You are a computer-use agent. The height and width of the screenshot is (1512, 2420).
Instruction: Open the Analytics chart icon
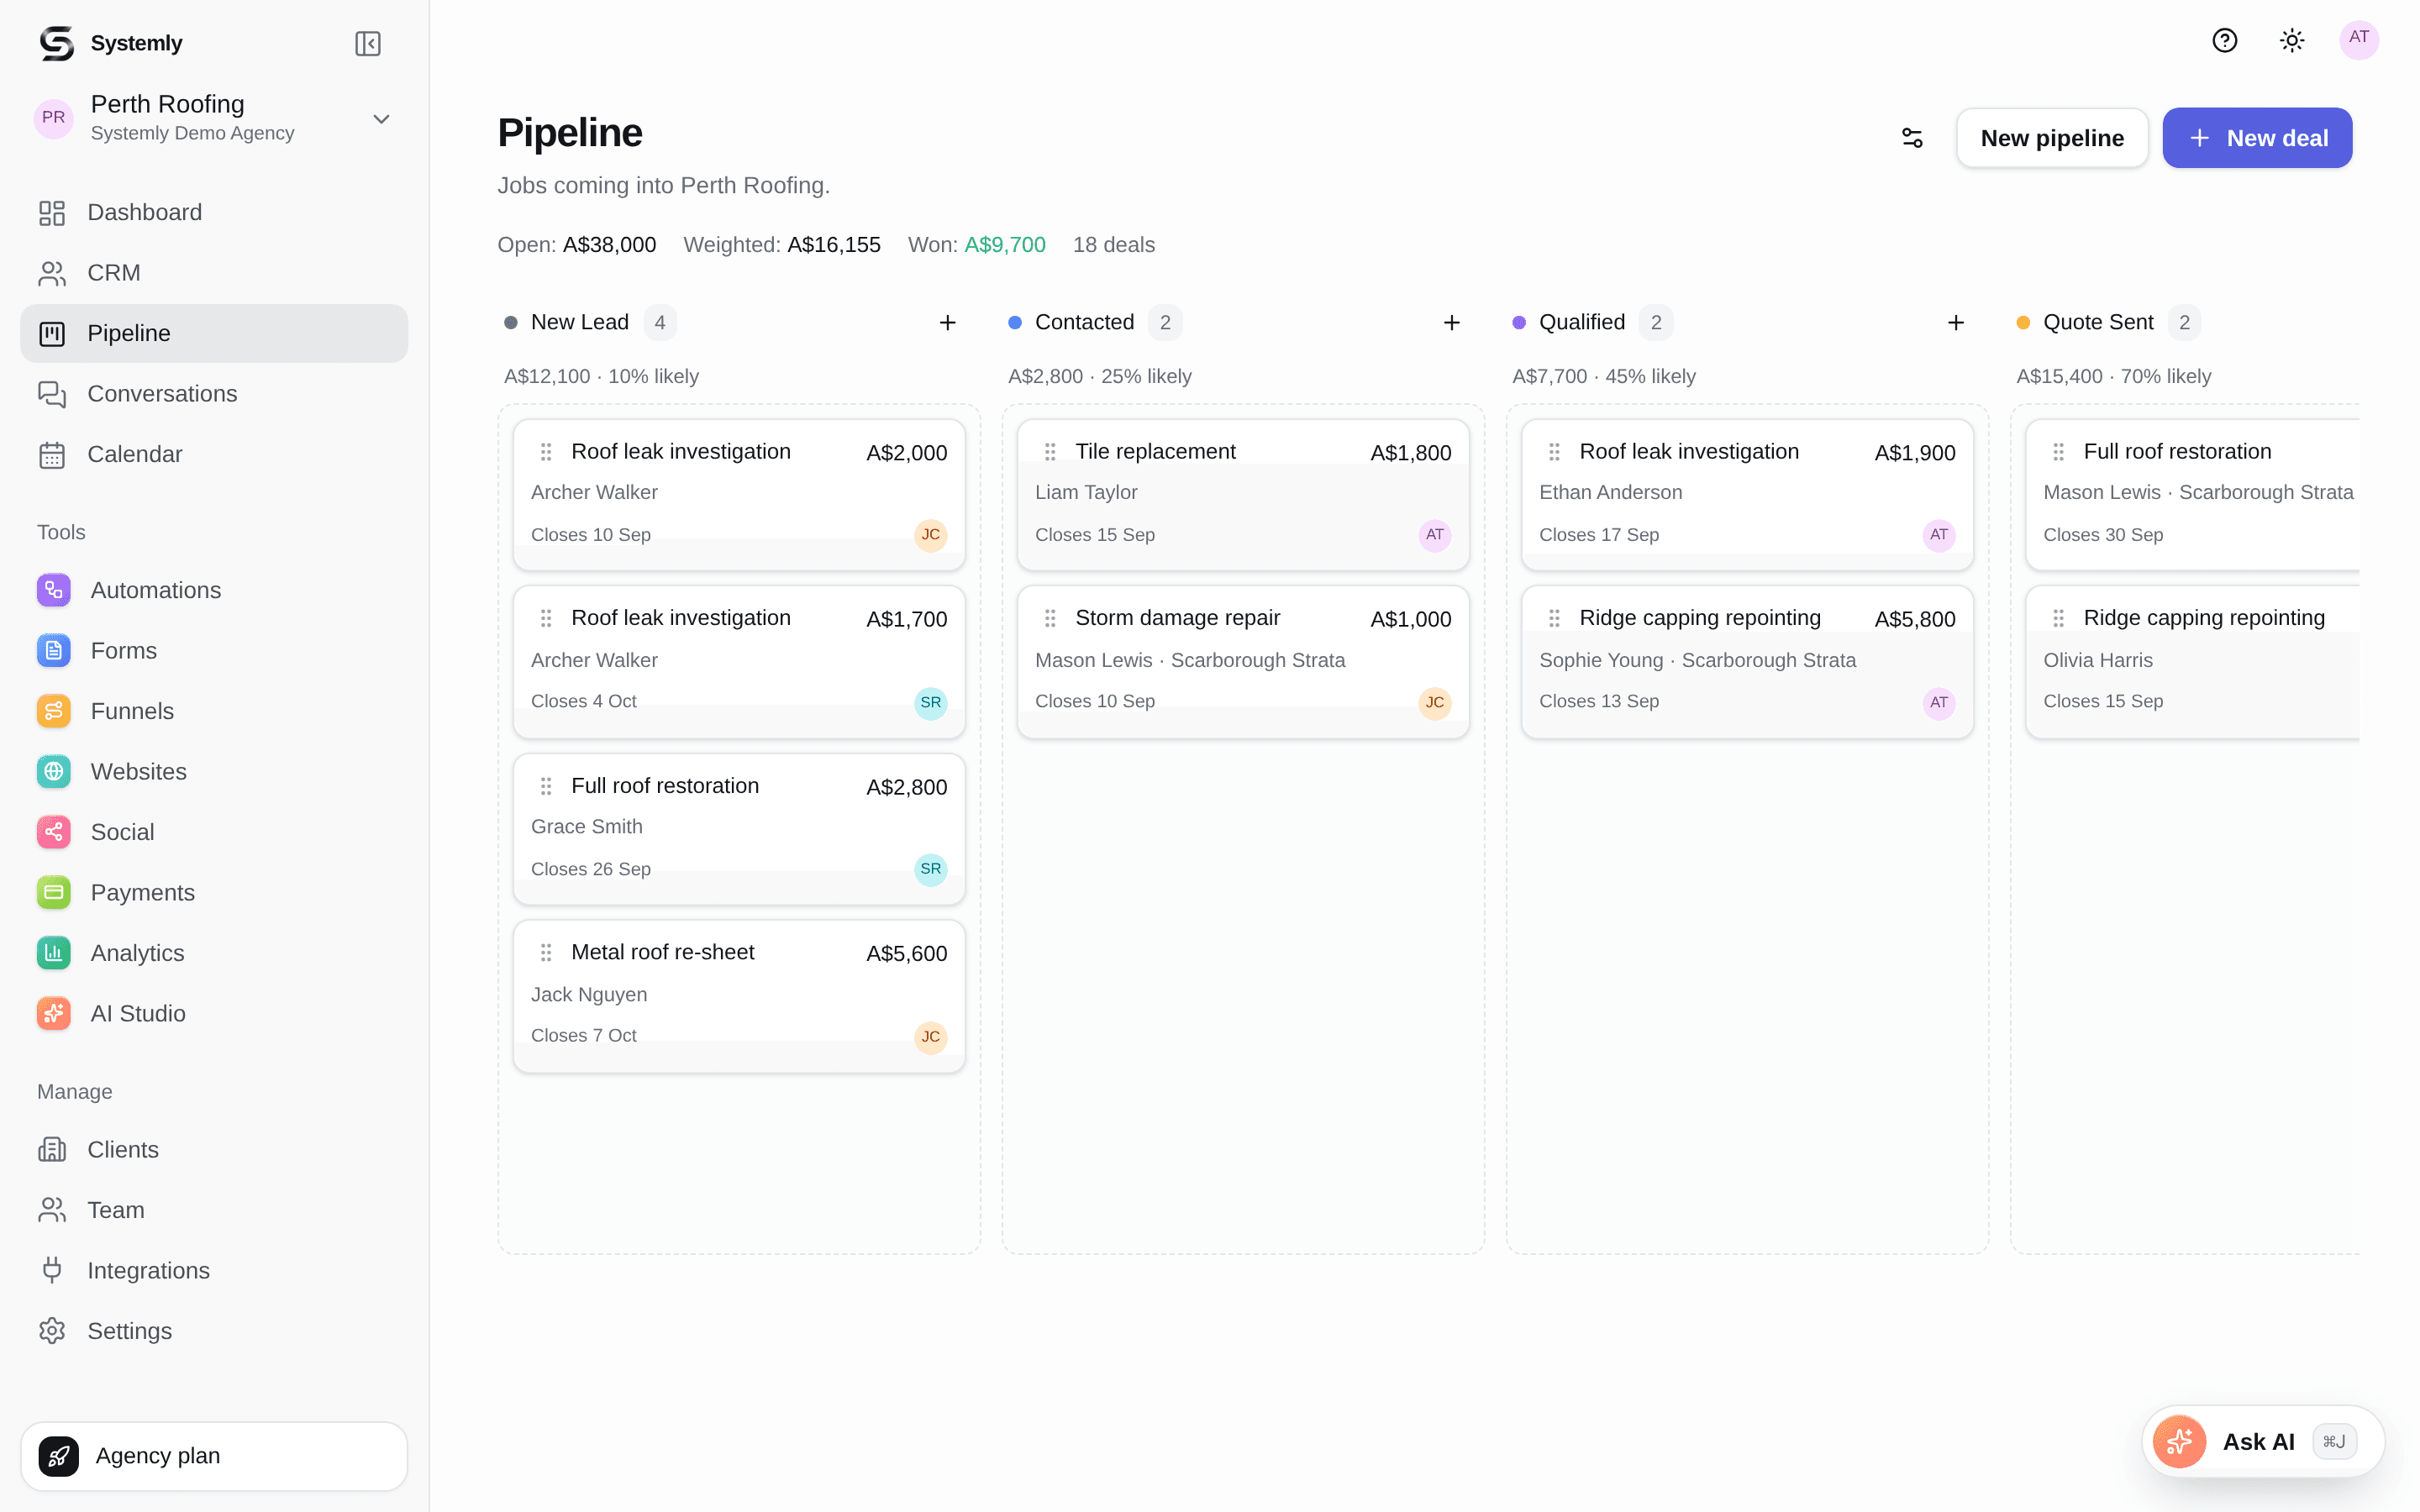(54, 953)
